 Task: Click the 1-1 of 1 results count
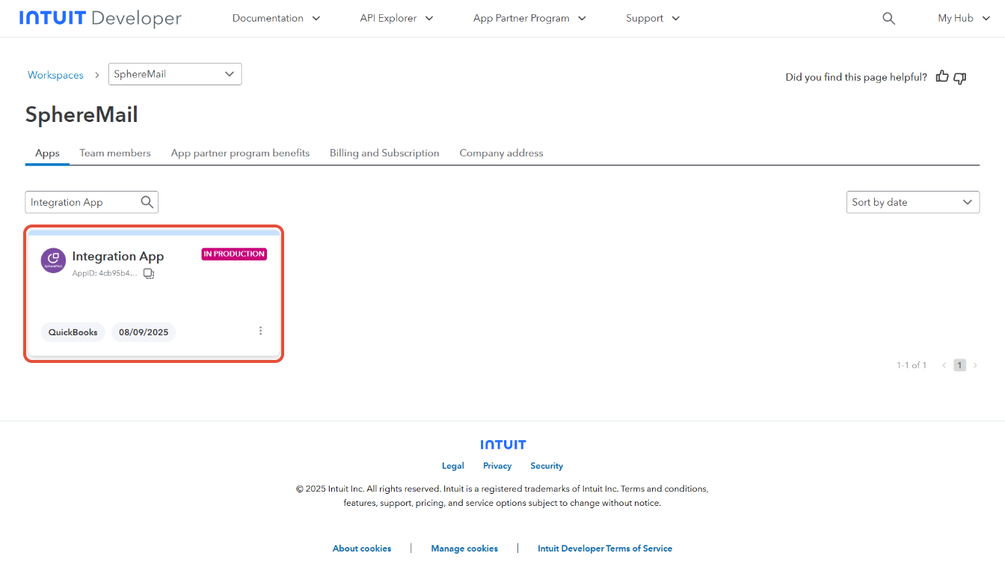click(912, 365)
